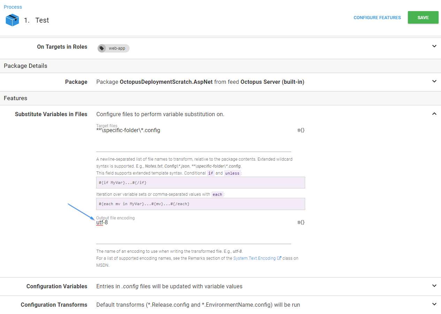
Task: Click the package cube icon next to step Test
Action: (12, 20)
